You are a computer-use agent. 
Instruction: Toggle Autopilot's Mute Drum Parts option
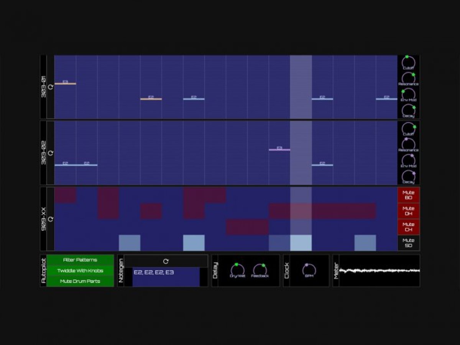pyautogui.click(x=80, y=281)
